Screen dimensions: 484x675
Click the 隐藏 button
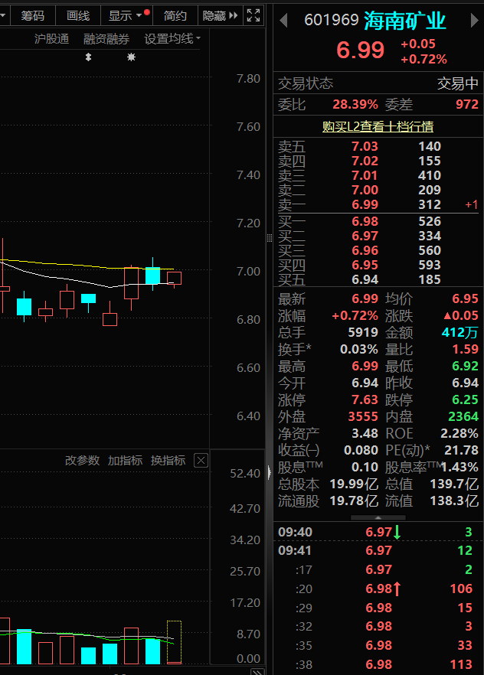click(x=220, y=16)
